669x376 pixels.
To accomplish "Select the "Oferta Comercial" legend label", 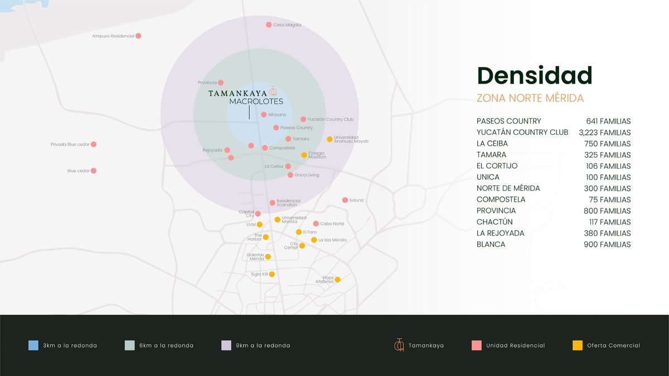I will pos(614,345).
